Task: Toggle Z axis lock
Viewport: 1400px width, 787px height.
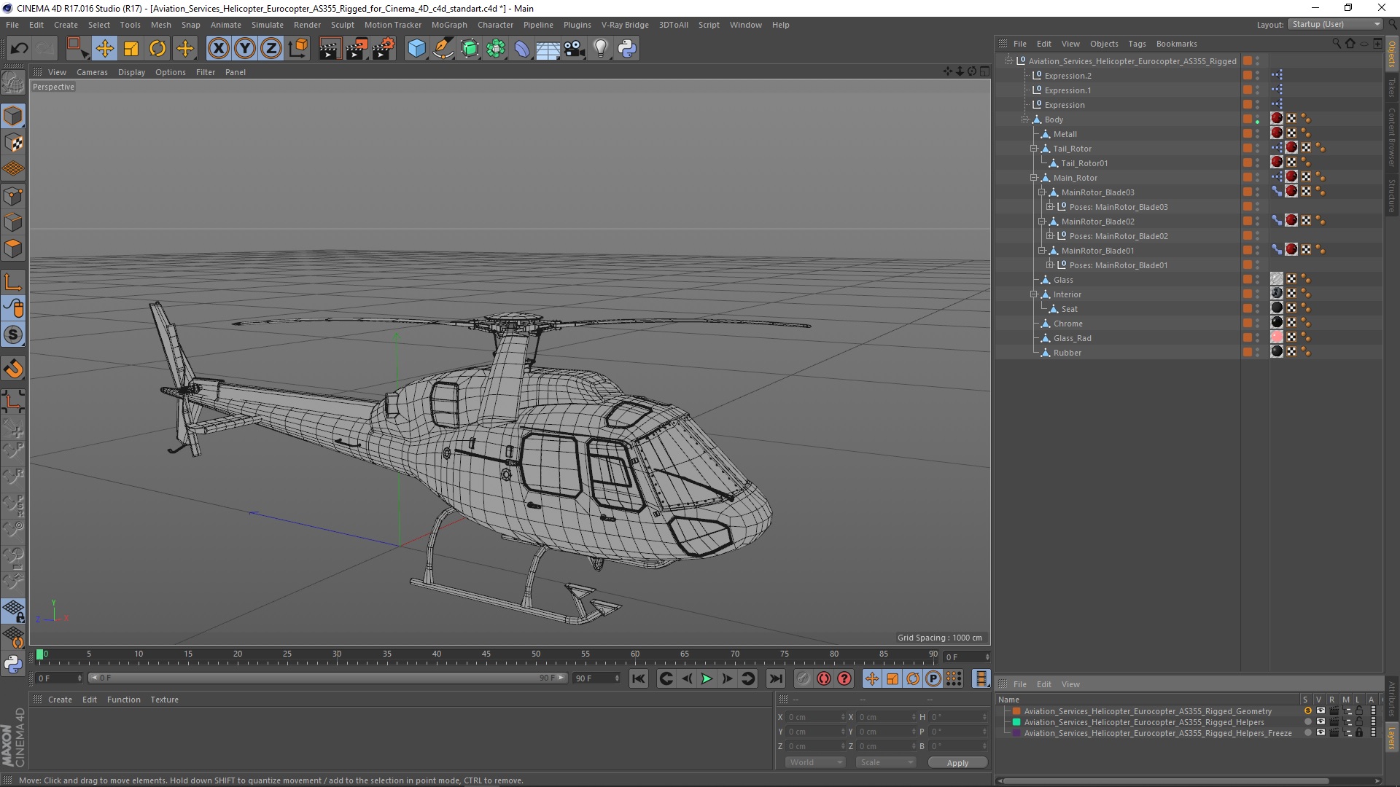Action: (x=271, y=49)
